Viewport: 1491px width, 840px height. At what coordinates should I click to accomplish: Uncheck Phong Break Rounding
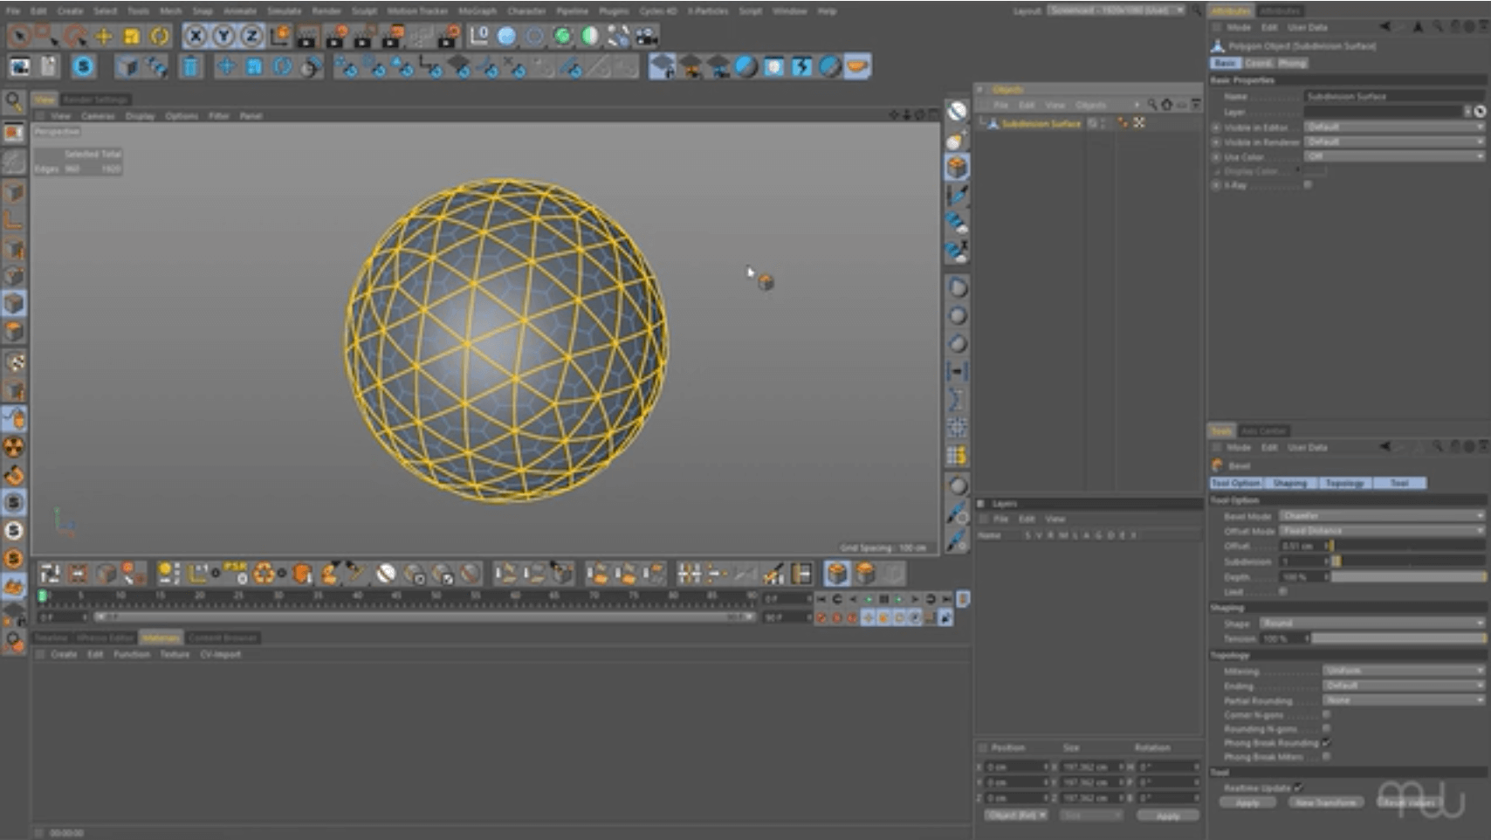coord(1326,742)
